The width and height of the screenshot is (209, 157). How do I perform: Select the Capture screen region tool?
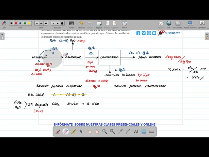(x=144, y=131)
